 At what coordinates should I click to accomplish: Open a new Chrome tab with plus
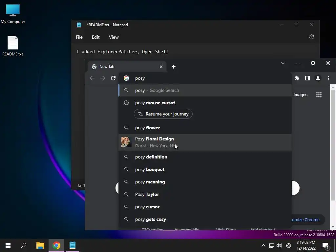[174, 67]
